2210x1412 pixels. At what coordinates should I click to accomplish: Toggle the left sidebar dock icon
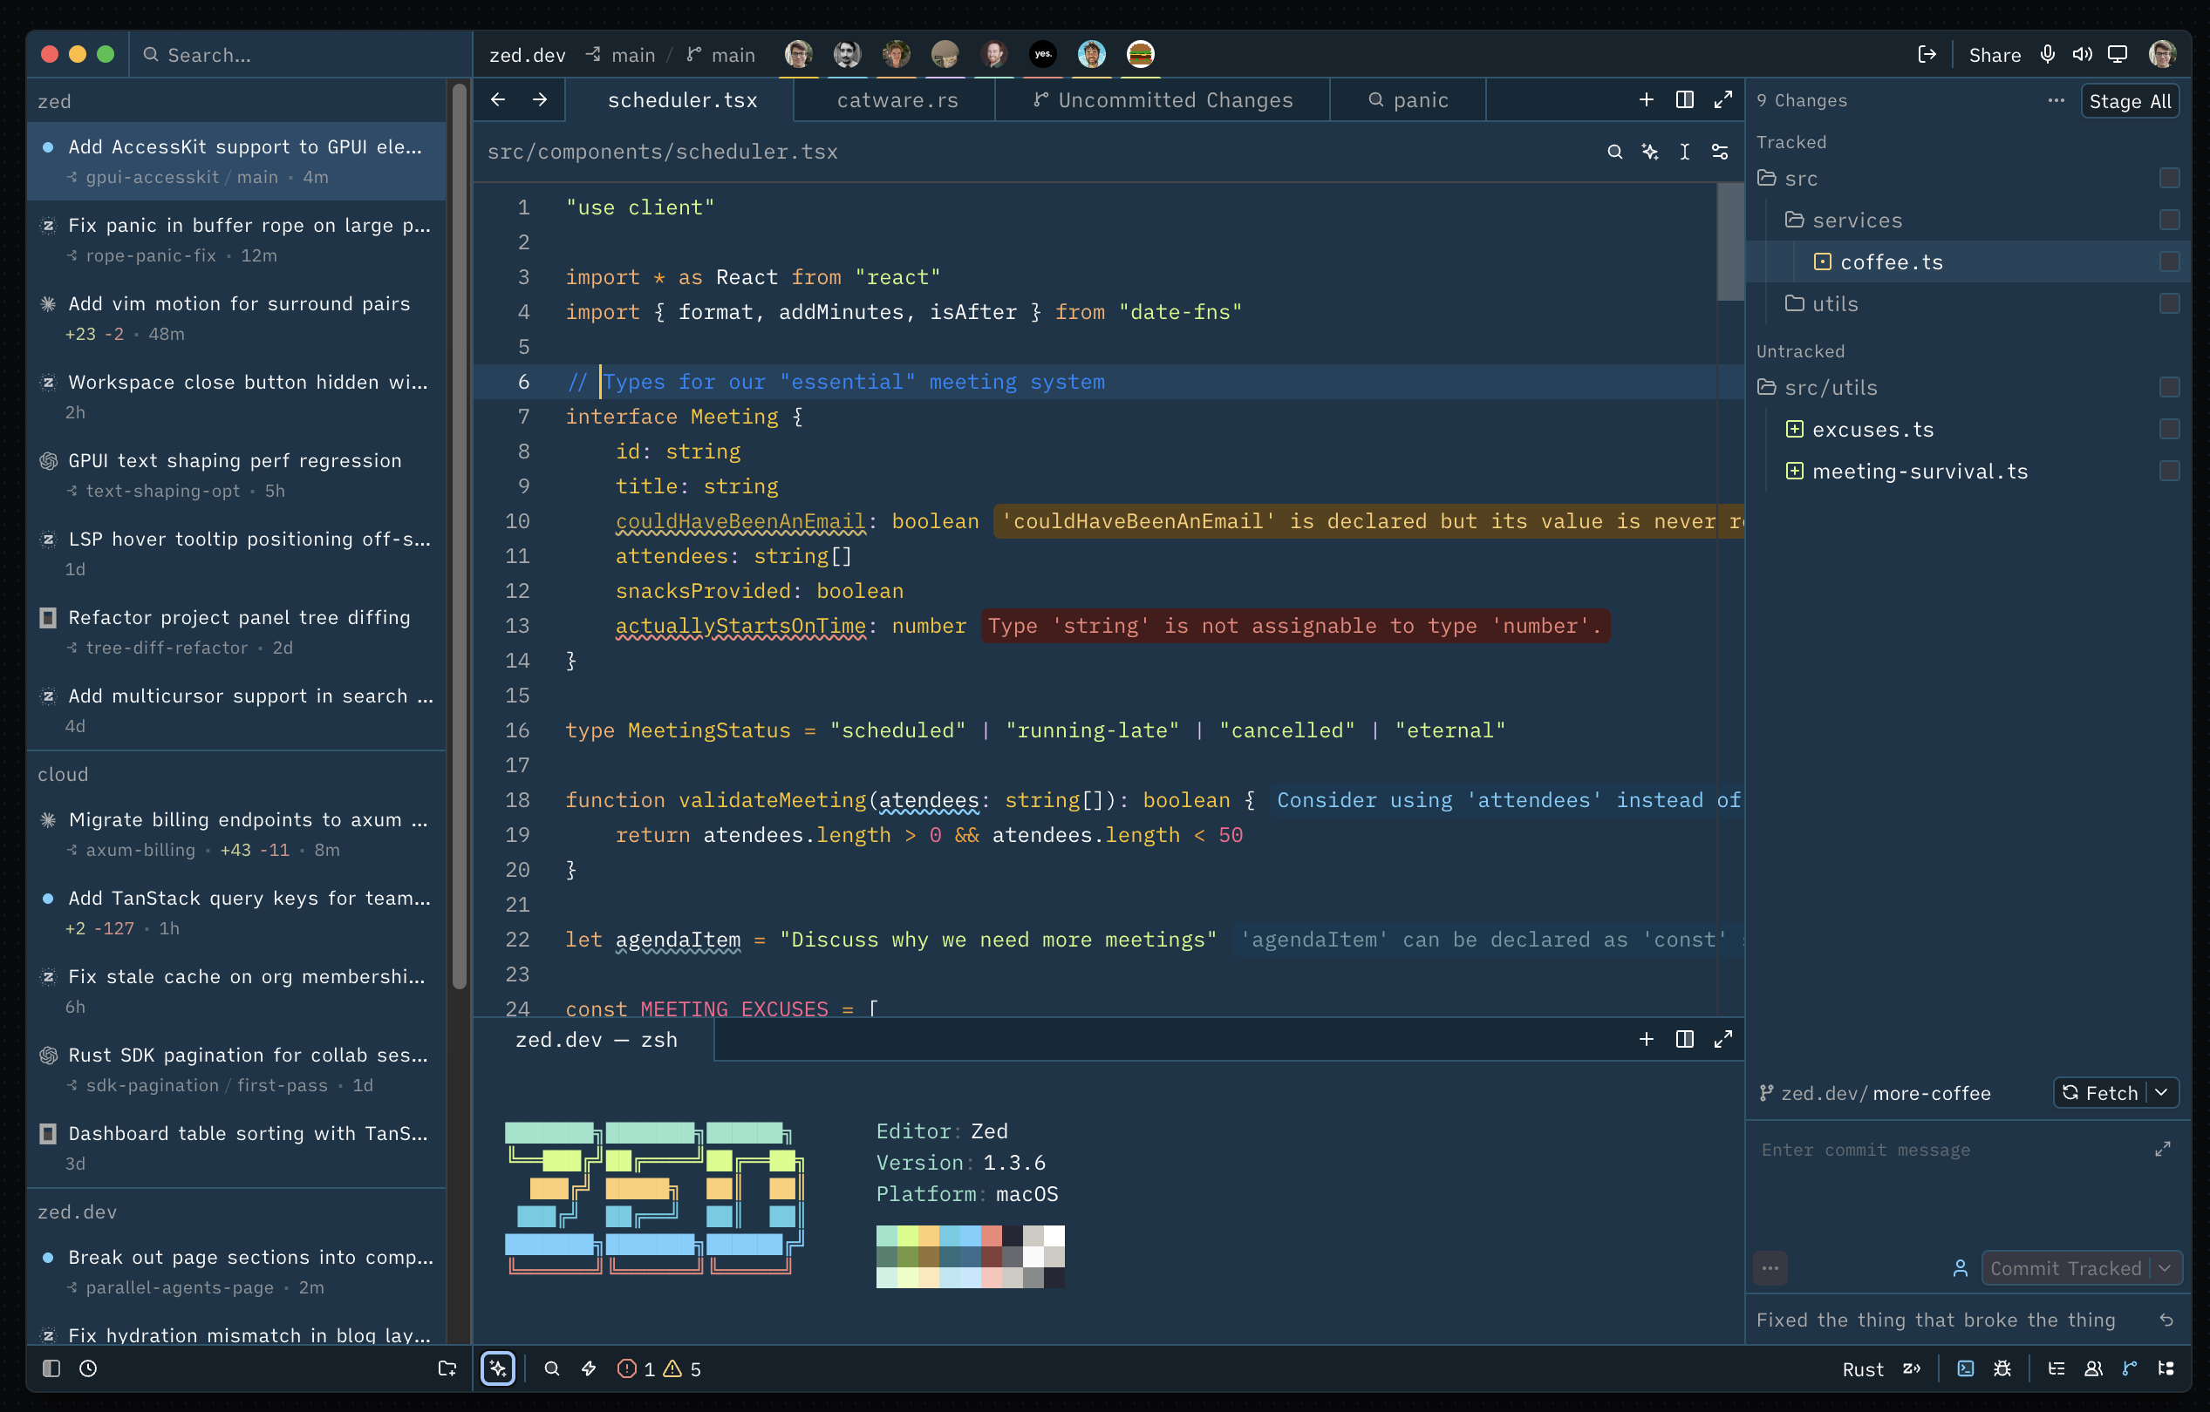coord(51,1368)
